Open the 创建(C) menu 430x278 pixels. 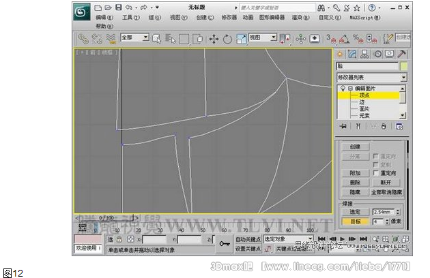pos(205,18)
